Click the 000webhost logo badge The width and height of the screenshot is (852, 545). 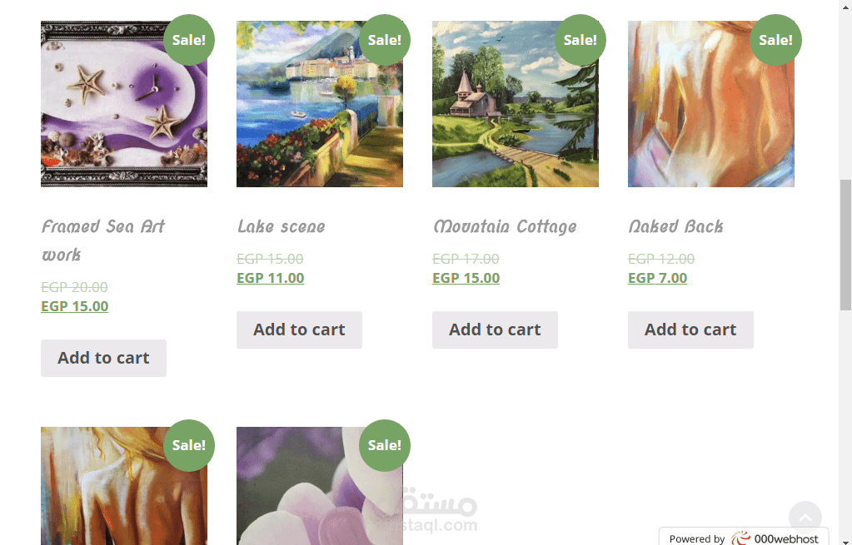[x=744, y=537]
